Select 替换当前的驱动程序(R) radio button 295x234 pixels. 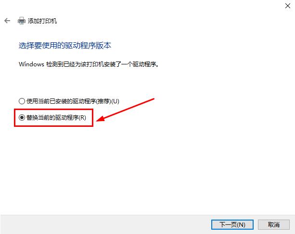(x=22, y=118)
